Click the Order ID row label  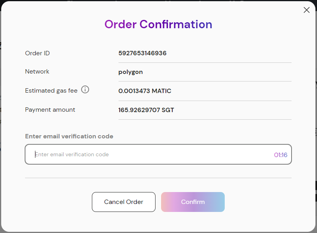coord(37,53)
